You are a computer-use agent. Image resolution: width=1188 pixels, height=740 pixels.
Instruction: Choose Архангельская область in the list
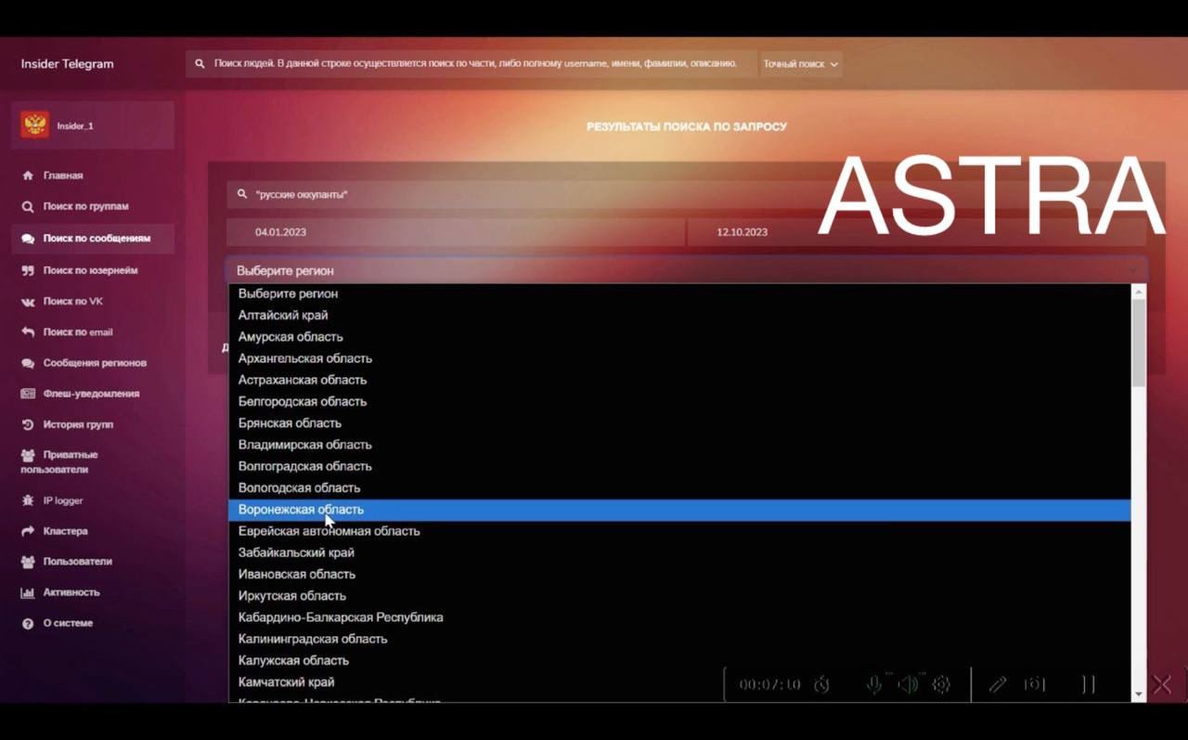pyautogui.click(x=679, y=358)
